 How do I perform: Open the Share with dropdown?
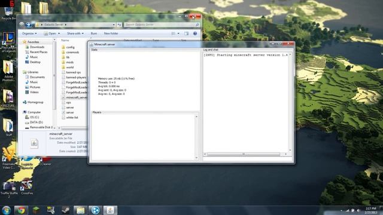[x=75, y=33]
